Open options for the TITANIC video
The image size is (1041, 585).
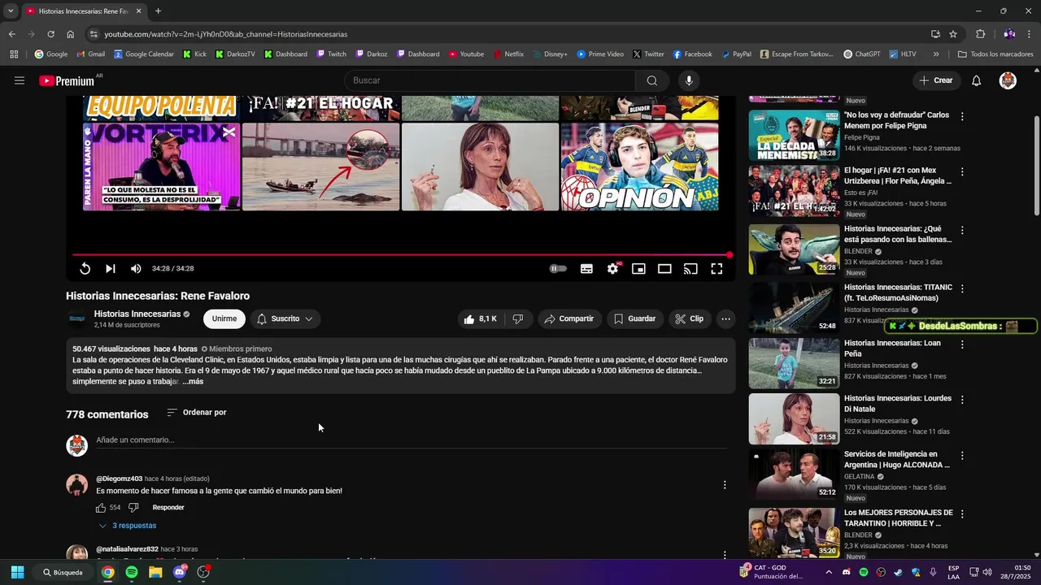pos(962,289)
